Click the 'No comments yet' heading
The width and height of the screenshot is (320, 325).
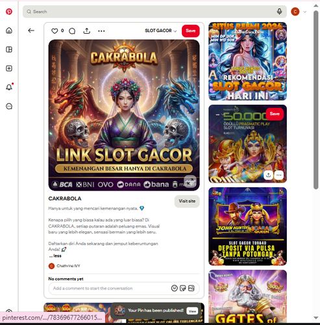[x=66, y=279]
